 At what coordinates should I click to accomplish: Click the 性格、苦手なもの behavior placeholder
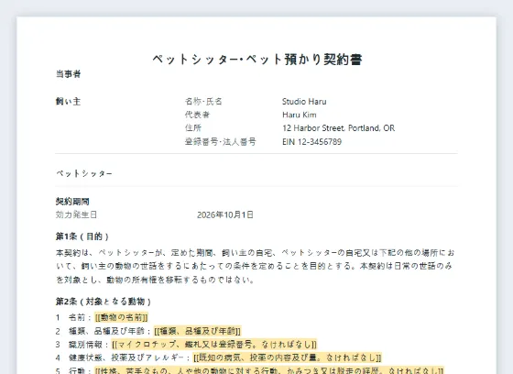point(269,370)
